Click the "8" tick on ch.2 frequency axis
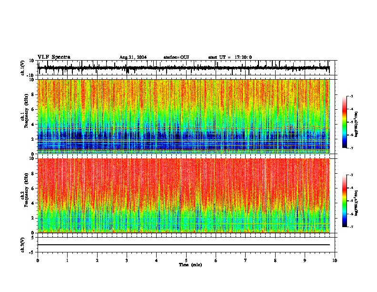 point(33,174)
